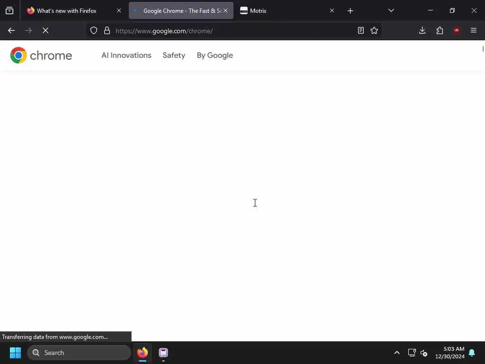Open the By Google nav item
The width and height of the screenshot is (485, 364).
point(215,55)
